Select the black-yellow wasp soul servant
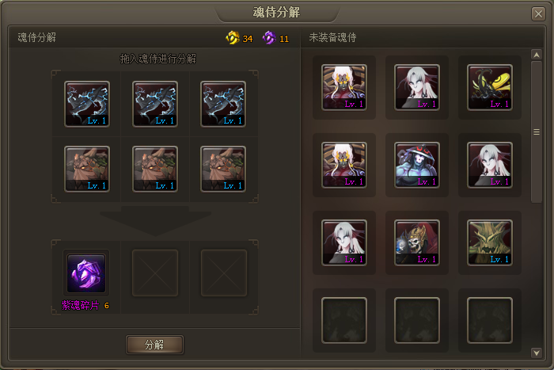Screen dimensions: 554x370 point(490,87)
